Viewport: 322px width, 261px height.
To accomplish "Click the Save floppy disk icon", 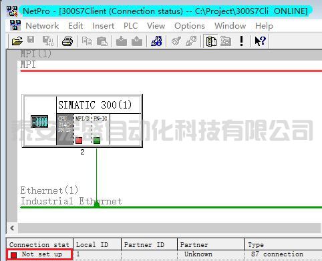I will coord(31,39).
